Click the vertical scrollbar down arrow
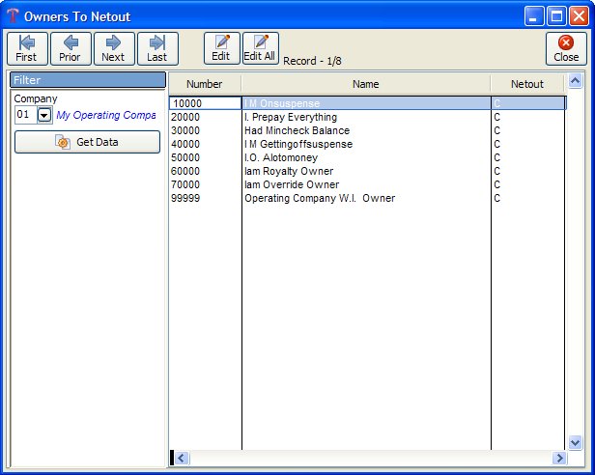 point(576,442)
